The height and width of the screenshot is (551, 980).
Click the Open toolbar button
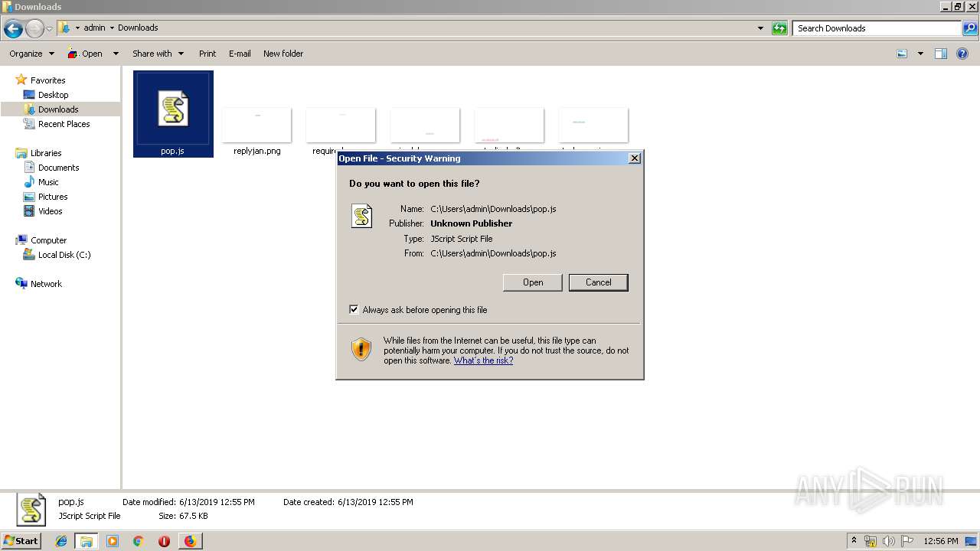pos(85,54)
